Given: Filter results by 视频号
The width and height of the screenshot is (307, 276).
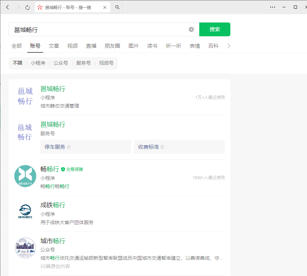Looking at the screenshot, I should point(106,63).
